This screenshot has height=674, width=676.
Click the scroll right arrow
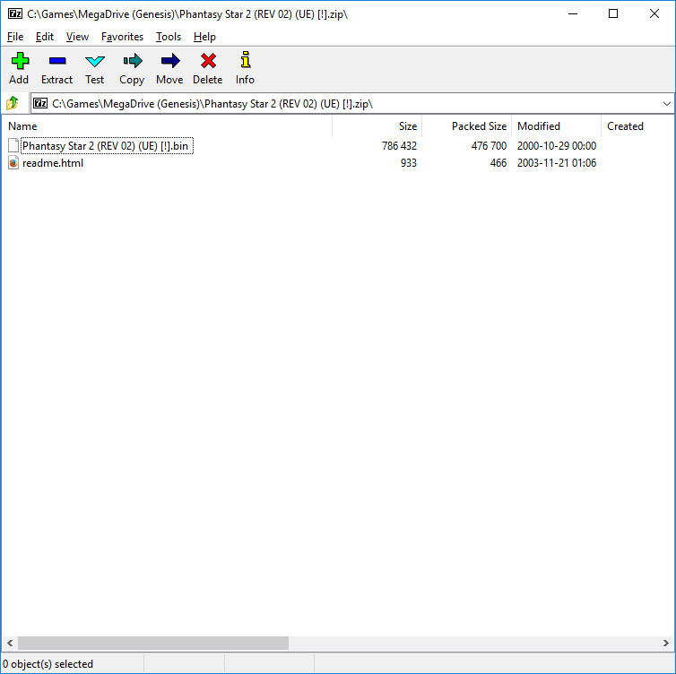click(x=665, y=643)
